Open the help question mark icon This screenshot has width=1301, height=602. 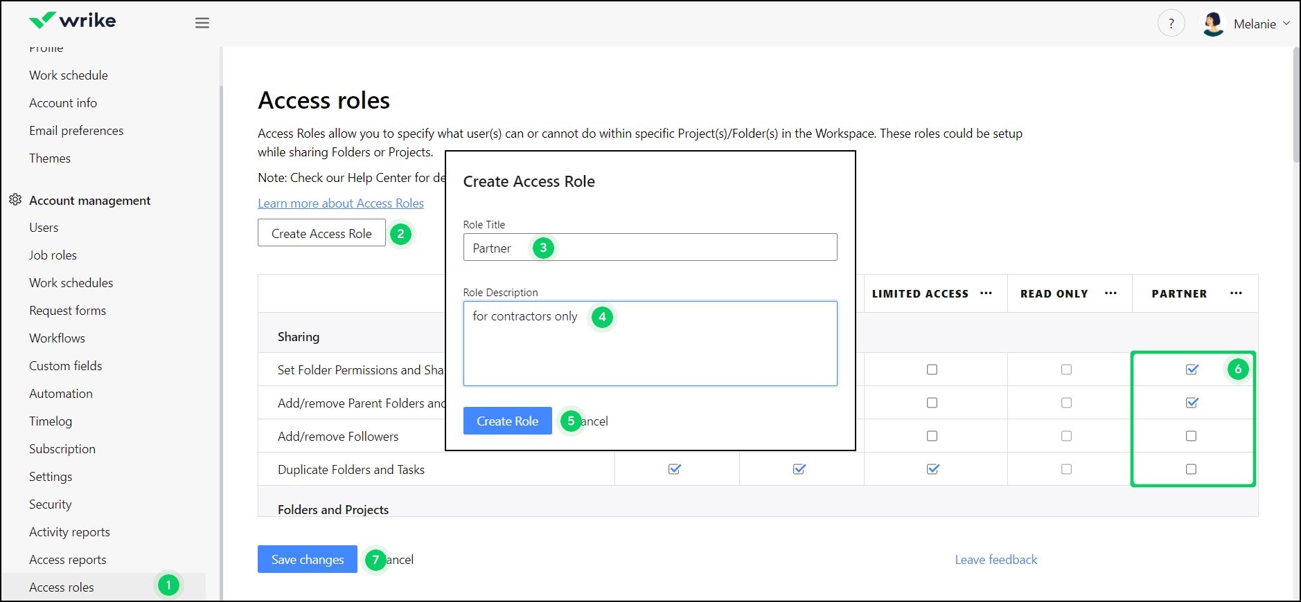pyautogui.click(x=1171, y=24)
